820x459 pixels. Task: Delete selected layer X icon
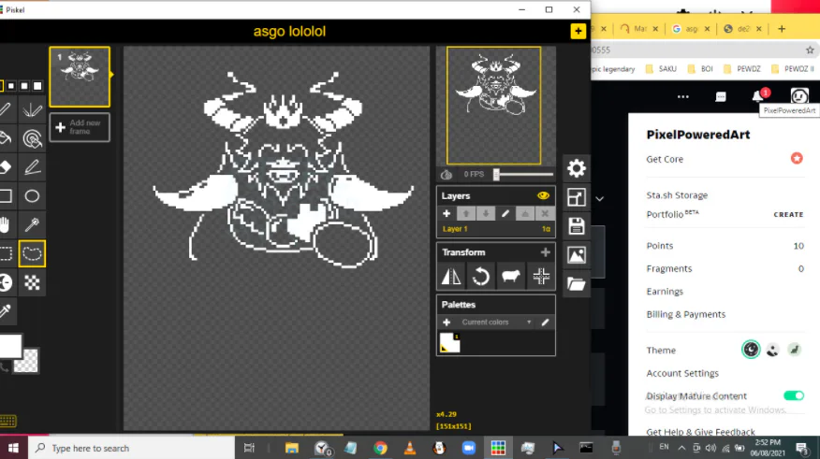coord(545,213)
